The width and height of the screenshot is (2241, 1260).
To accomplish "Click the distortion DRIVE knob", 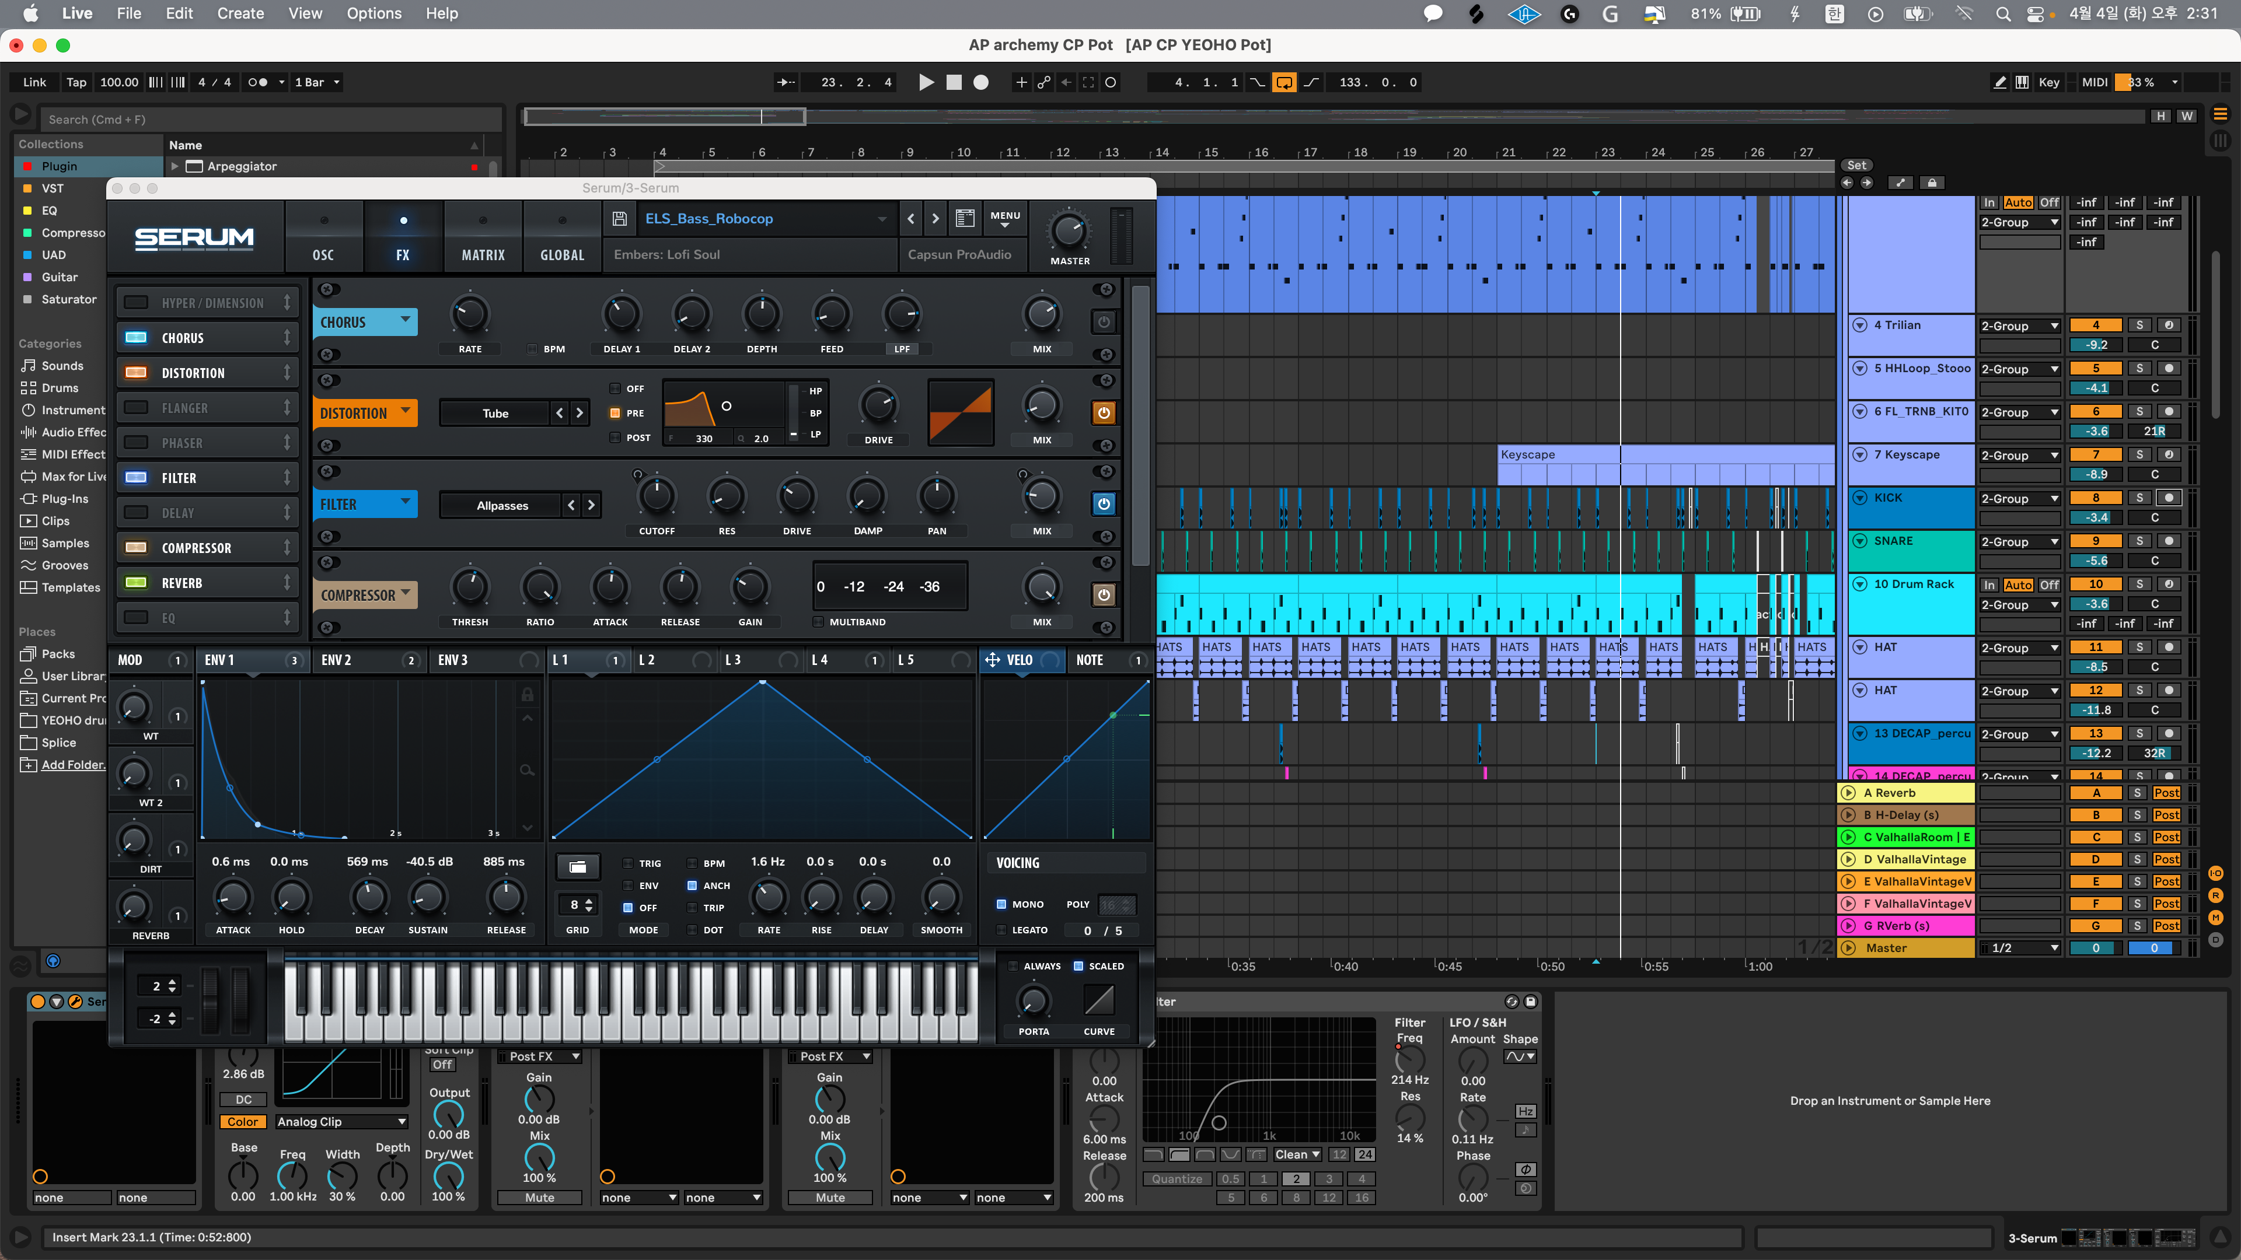I will [879, 405].
